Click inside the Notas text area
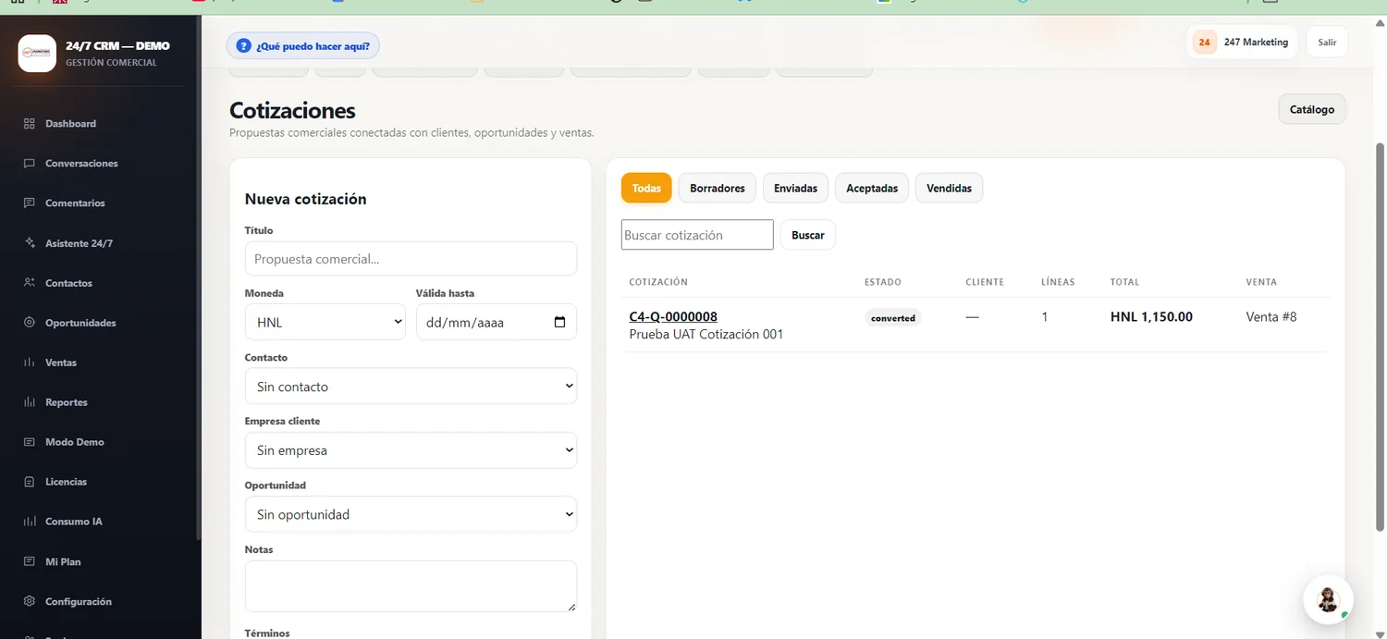Image resolution: width=1387 pixels, height=639 pixels. click(x=411, y=586)
